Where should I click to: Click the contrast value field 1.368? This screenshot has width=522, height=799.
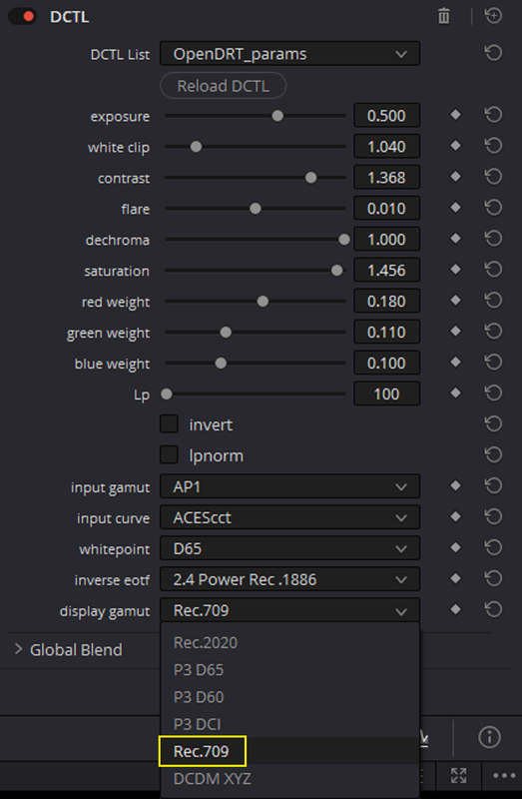[x=387, y=178]
